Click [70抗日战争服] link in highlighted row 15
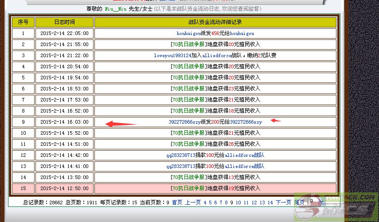379x222 pixels. pyautogui.click(x=188, y=188)
